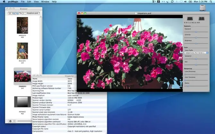Open the Apple menu

(x=4, y=2)
